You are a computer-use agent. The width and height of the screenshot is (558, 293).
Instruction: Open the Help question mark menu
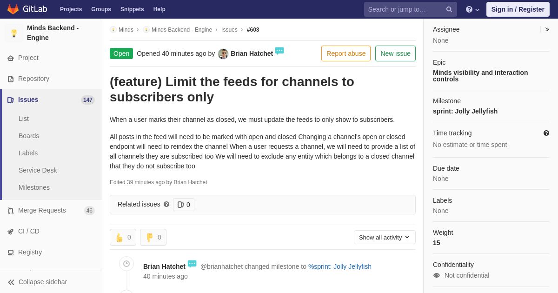tap(472, 9)
